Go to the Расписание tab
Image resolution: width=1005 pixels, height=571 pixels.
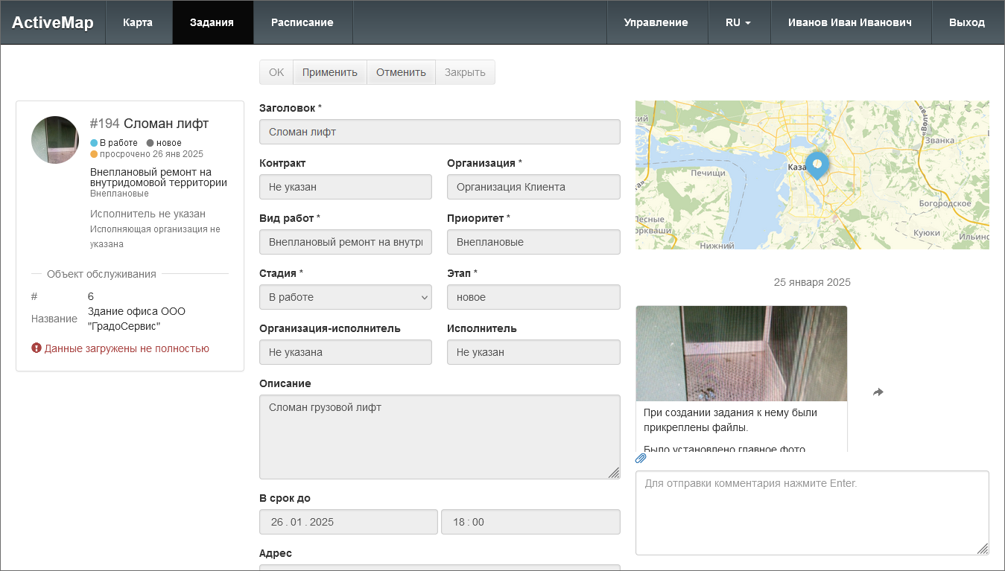coord(302,22)
